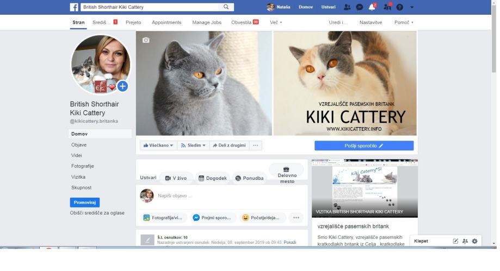500x271 pixels.
Task: Click the page profile picture
Action: click(101, 65)
